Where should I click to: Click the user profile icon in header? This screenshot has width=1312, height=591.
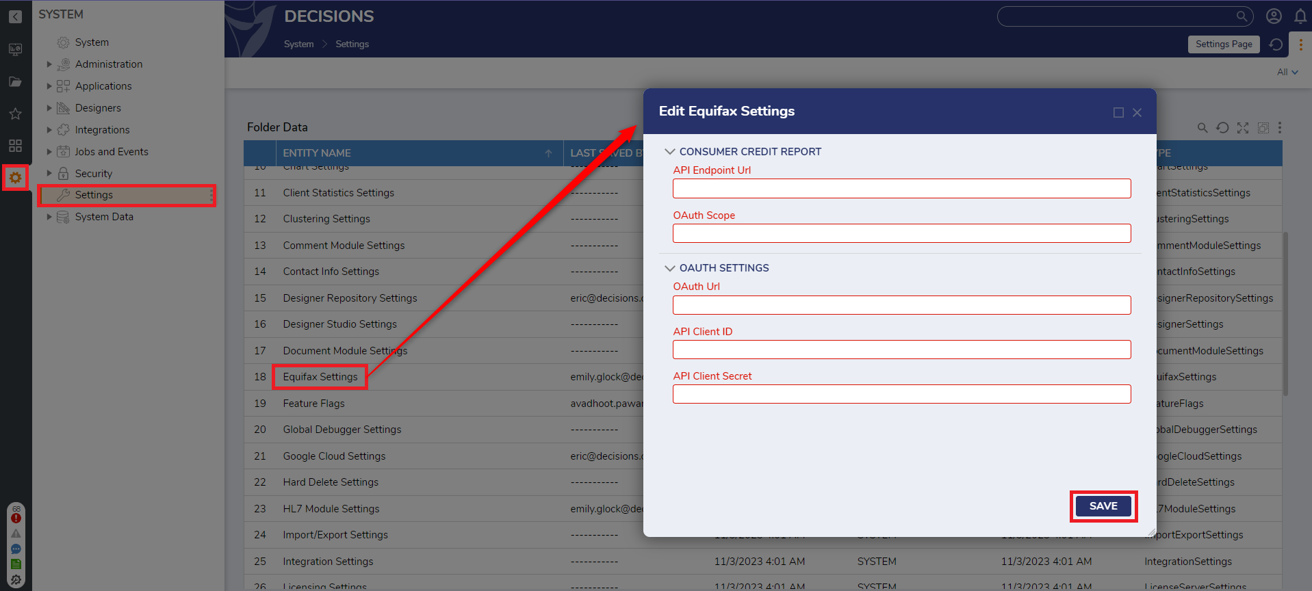pyautogui.click(x=1274, y=16)
